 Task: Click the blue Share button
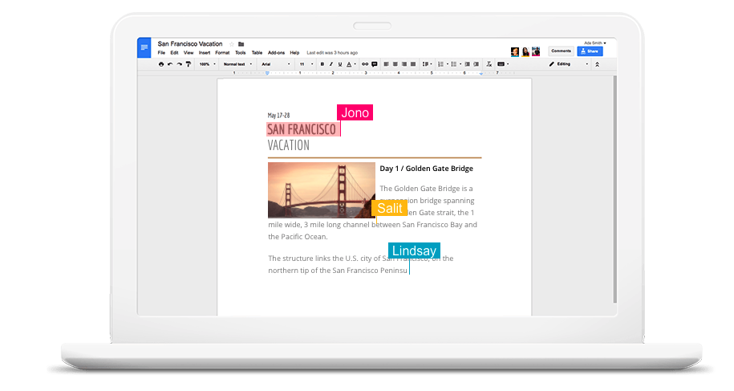pos(590,51)
